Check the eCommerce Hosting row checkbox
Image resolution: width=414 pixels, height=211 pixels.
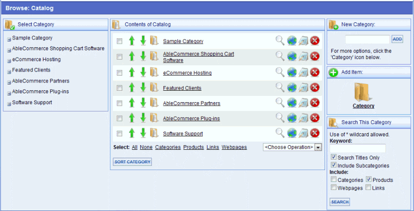point(120,73)
